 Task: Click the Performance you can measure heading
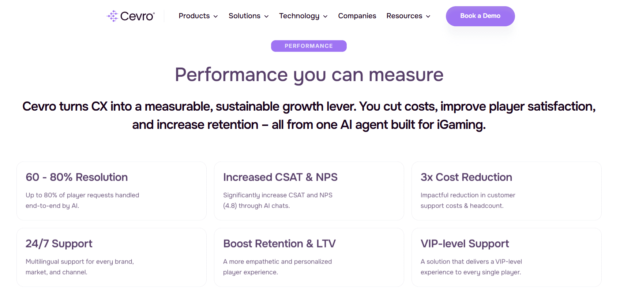click(x=309, y=75)
